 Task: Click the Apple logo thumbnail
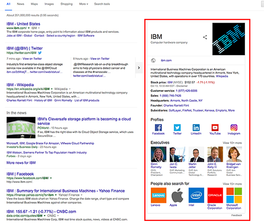click(x=177, y=195)
